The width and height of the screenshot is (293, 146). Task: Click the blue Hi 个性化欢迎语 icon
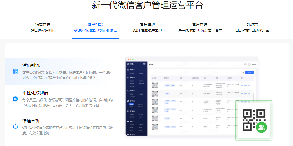pos(15,99)
